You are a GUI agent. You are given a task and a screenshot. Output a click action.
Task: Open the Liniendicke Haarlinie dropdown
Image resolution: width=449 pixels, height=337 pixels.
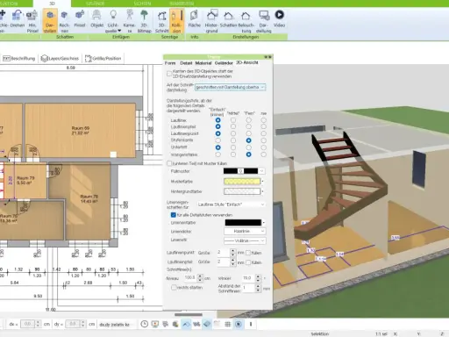pyautogui.click(x=245, y=231)
